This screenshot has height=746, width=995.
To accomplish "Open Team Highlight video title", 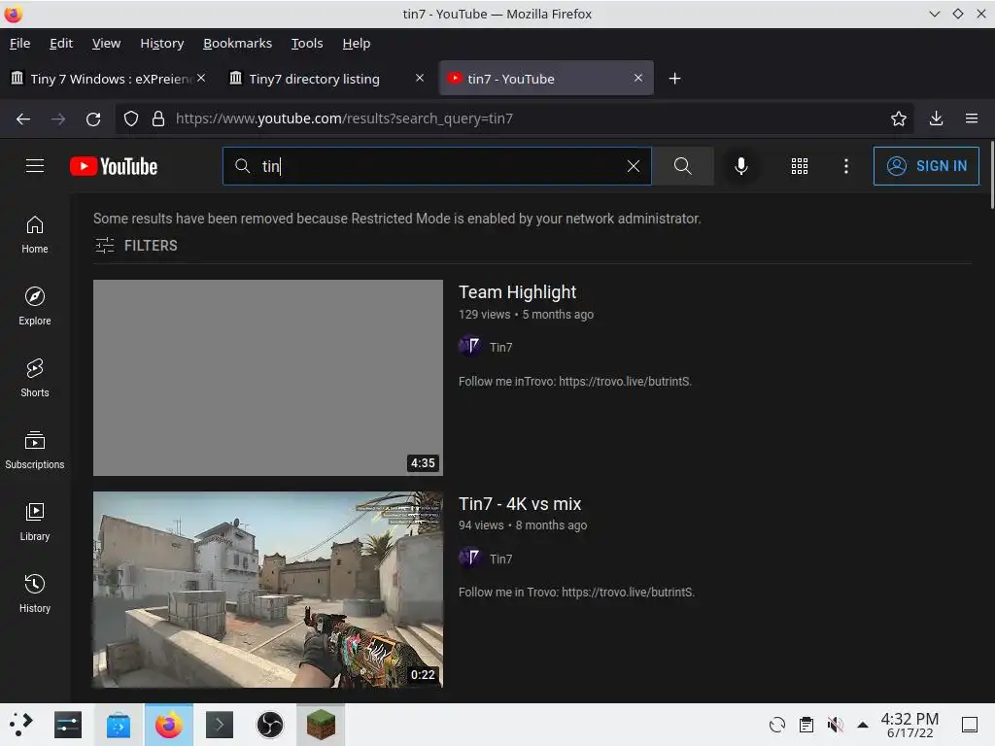I will pyautogui.click(x=517, y=291).
